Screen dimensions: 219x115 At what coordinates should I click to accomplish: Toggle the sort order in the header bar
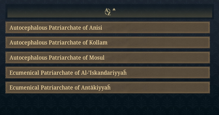tap(110, 12)
